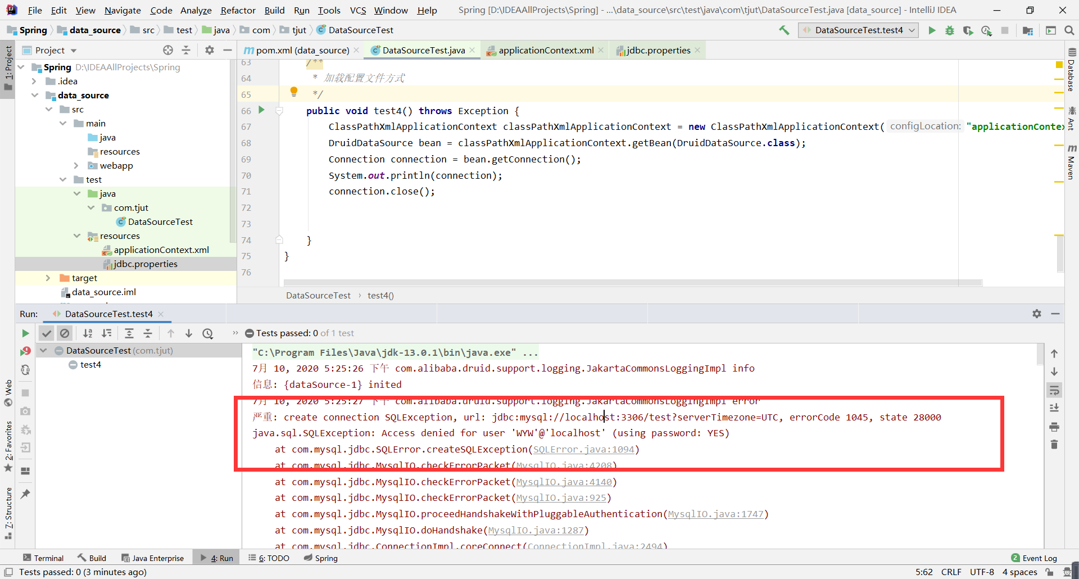Viewport: 1079px width, 579px height.
Task: Toggle show passed tests
Action: (x=47, y=333)
